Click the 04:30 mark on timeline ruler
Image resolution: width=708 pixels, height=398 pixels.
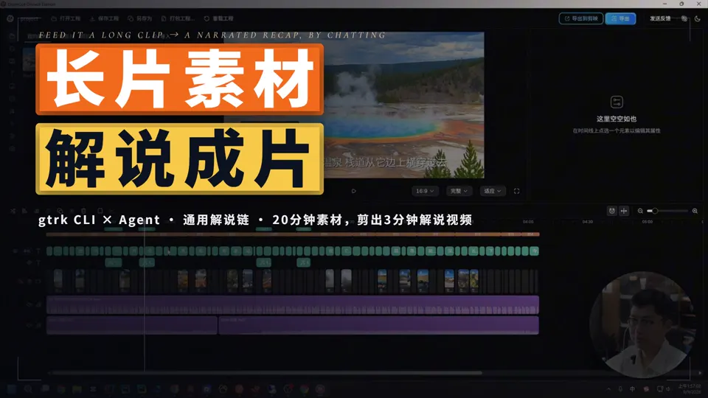pyautogui.click(x=588, y=222)
